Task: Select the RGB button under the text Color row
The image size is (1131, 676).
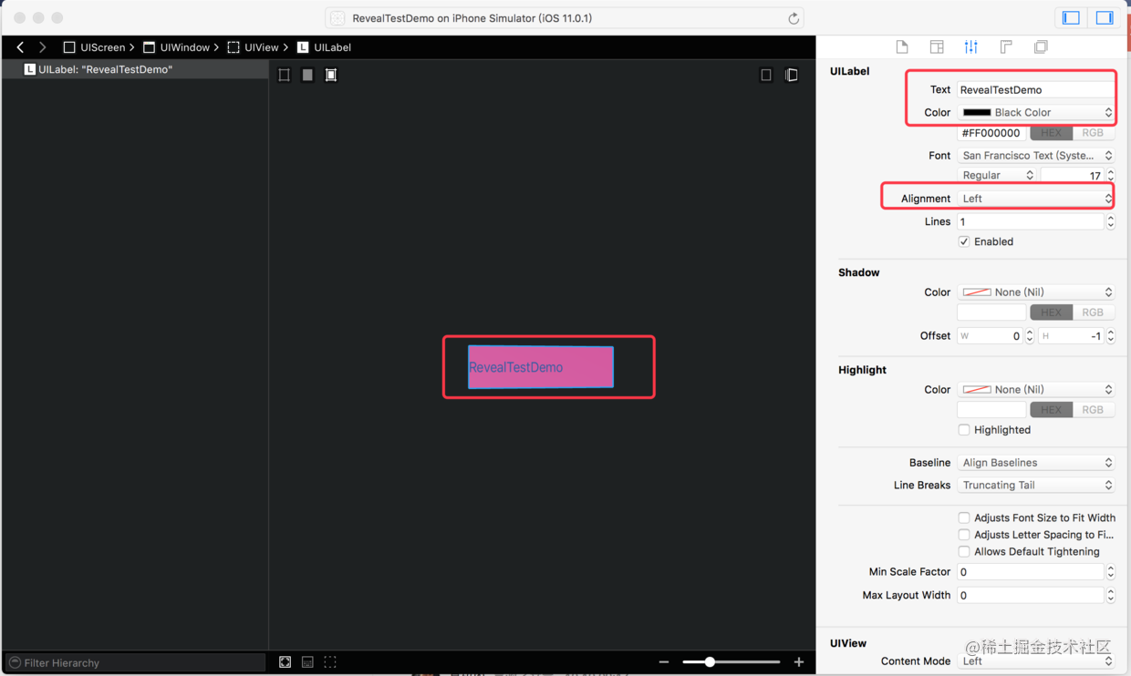Action: click(1093, 133)
